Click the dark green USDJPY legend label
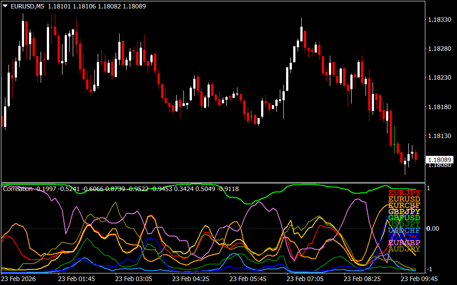The image size is (457, 285). pyautogui.click(x=404, y=224)
